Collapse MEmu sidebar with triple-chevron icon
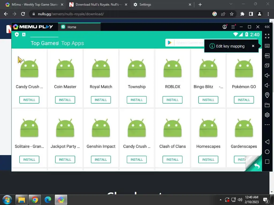Screen dimensions: 274x205 [267, 27]
